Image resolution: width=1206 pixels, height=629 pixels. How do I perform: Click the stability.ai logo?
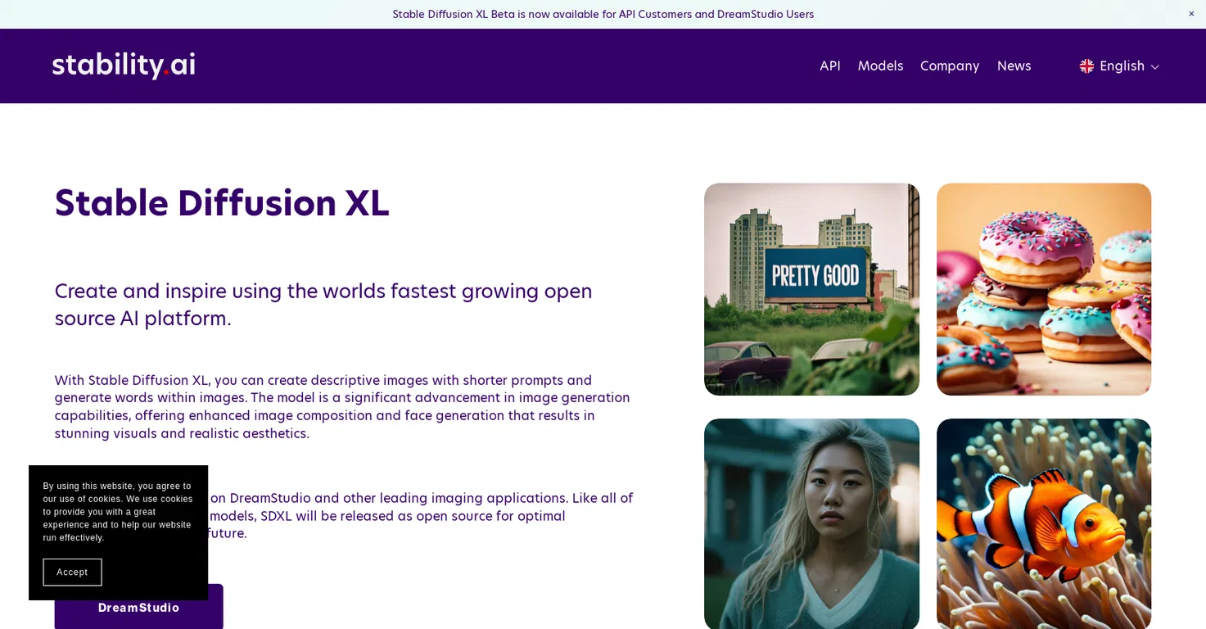124,66
